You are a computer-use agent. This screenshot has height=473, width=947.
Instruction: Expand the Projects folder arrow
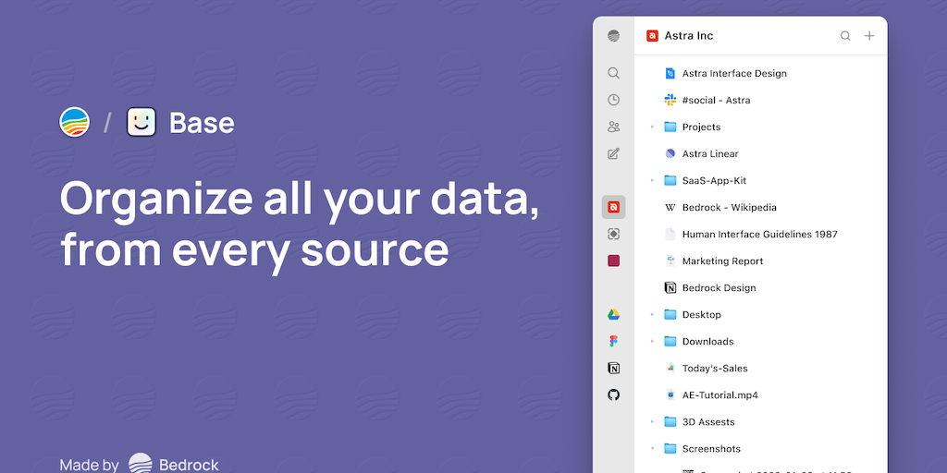click(x=652, y=127)
